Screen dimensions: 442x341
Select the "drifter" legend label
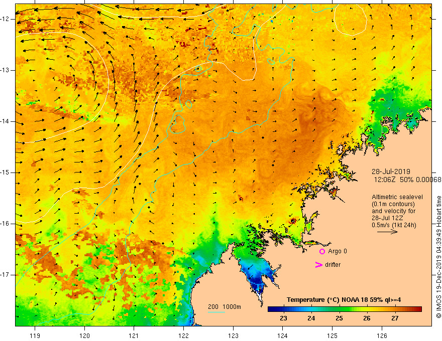click(333, 265)
